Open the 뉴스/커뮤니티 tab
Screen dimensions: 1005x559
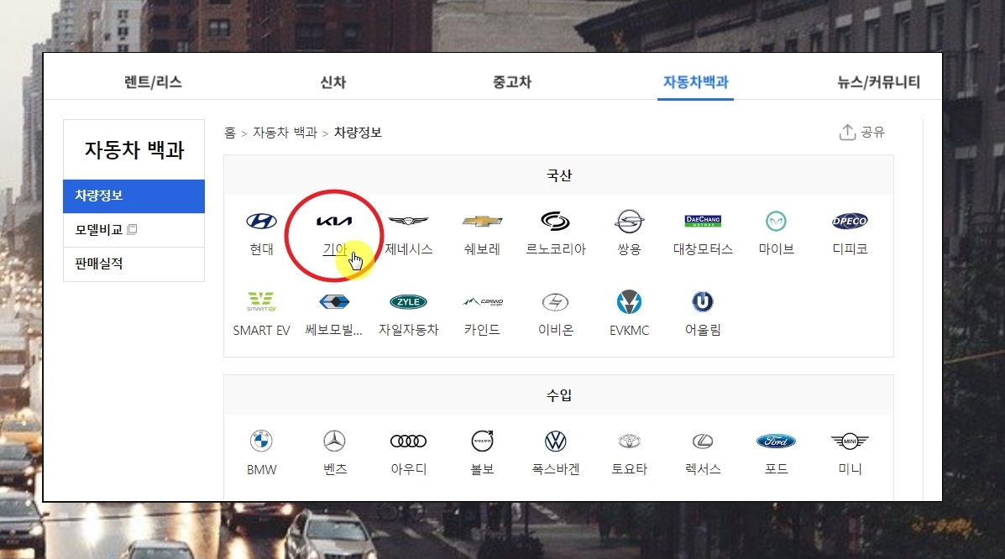pos(879,82)
